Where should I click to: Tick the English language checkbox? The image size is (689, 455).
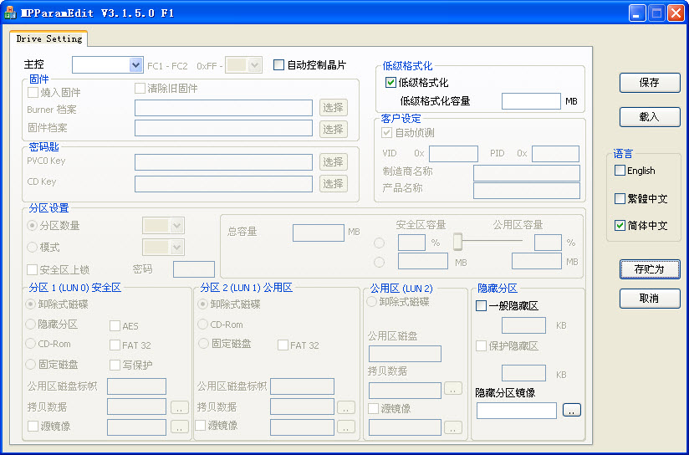(620, 171)
